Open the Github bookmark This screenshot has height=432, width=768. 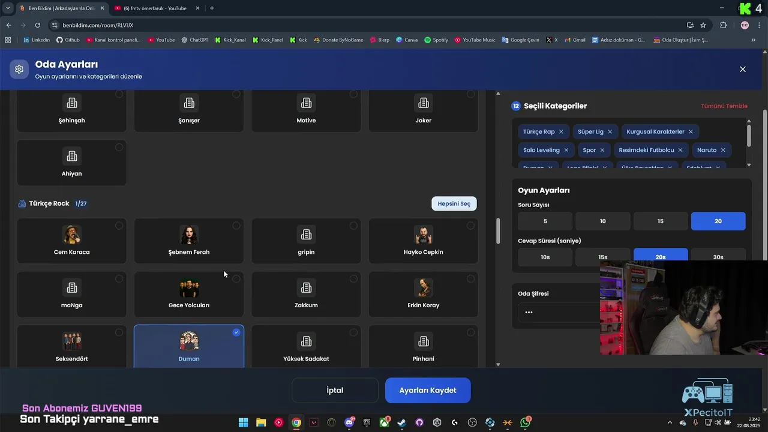click(x=68, y=40)
